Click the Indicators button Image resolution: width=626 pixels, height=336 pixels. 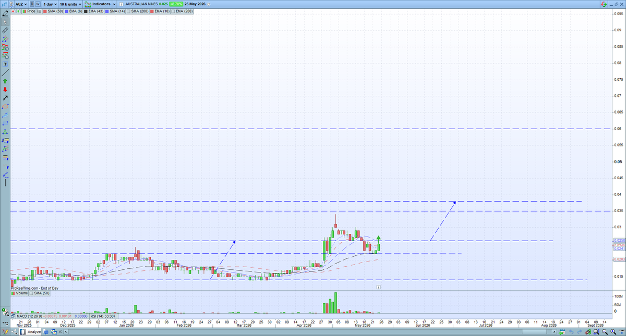pyautogui.click(x=97, y=4)
